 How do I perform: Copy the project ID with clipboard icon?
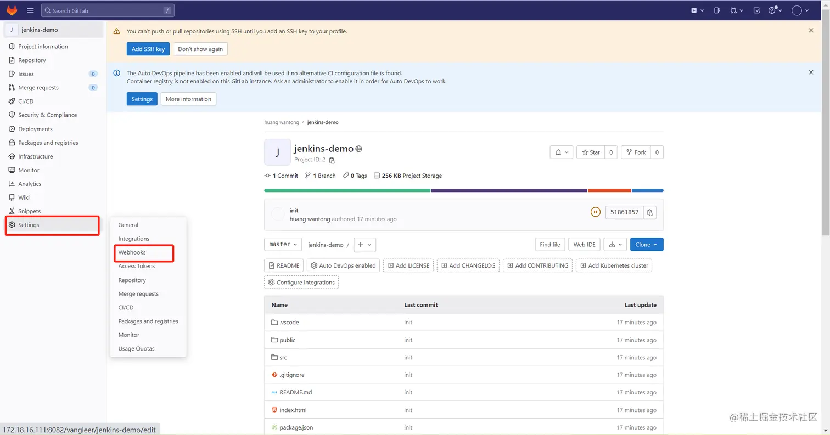332,160
